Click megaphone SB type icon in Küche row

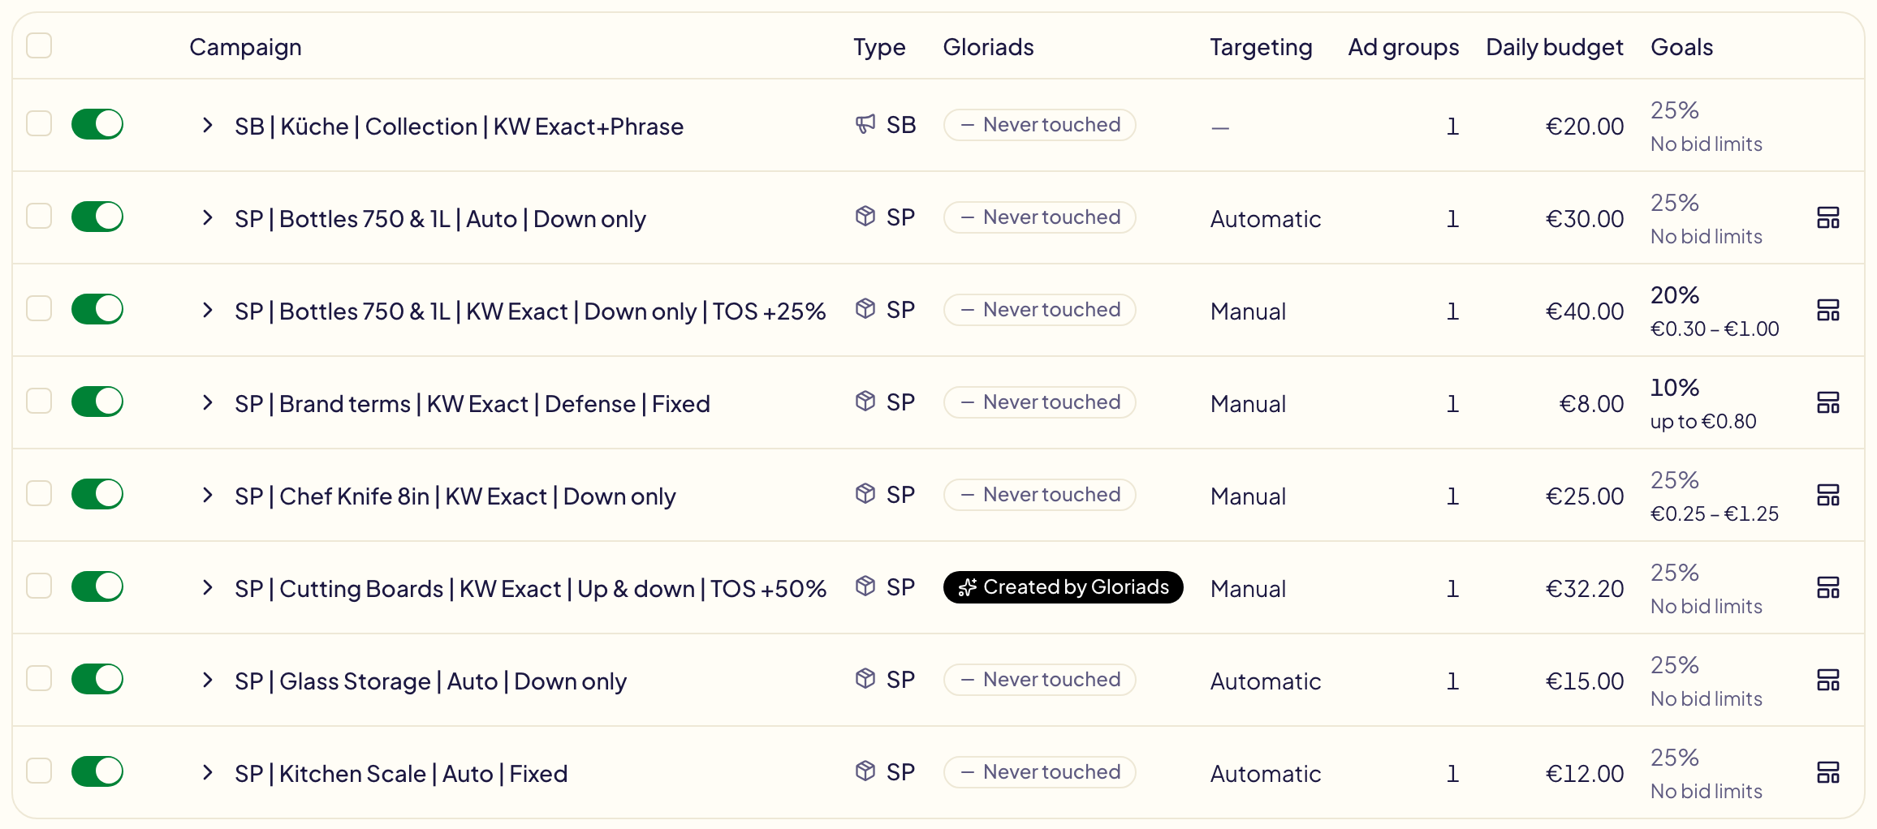[865, 124]
